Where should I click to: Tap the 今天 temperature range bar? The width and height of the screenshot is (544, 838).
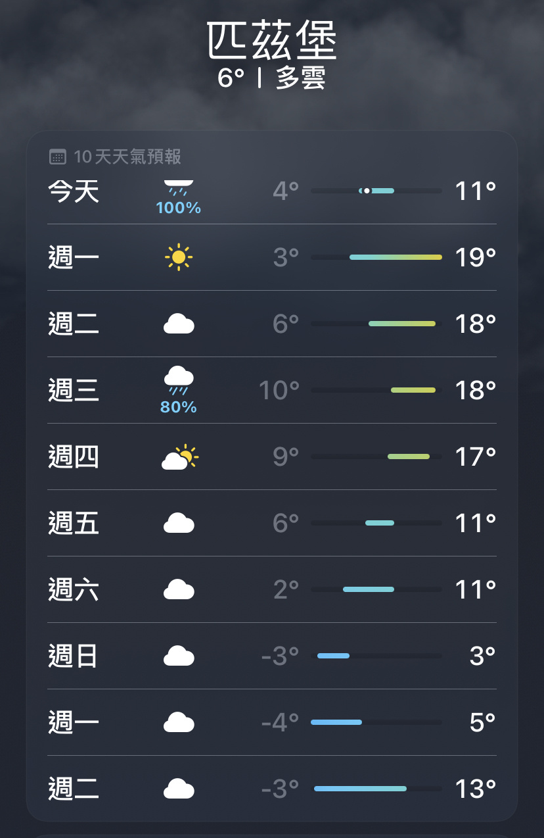(x=376, y=191)
